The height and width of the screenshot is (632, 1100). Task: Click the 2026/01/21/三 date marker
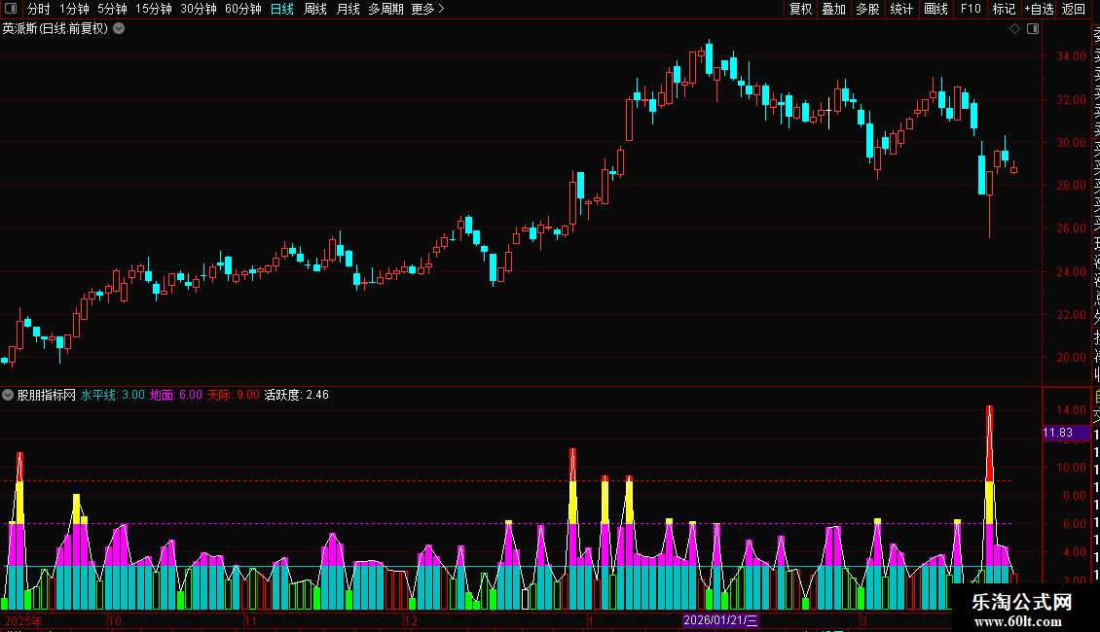[x=720, y=620]
